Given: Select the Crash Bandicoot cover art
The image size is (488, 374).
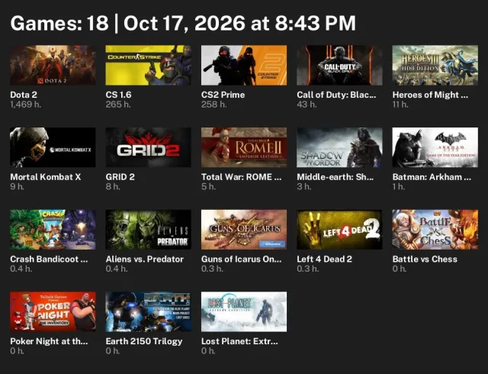Looking at the screenshot, I should (53, 230).
